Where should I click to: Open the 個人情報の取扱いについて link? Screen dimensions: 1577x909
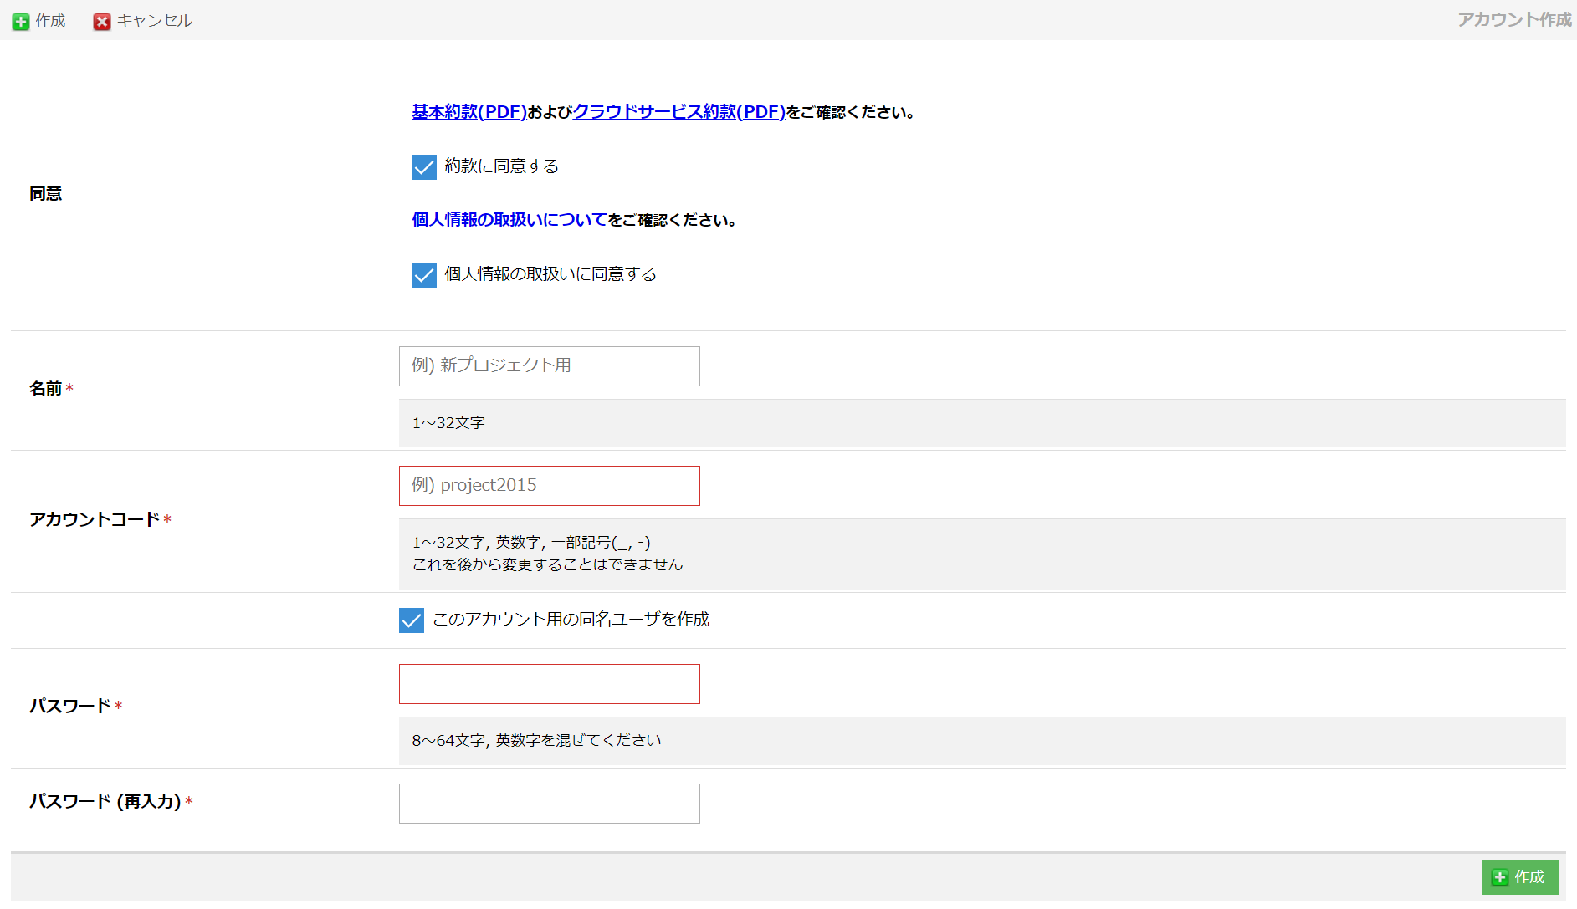click(509, 219)
